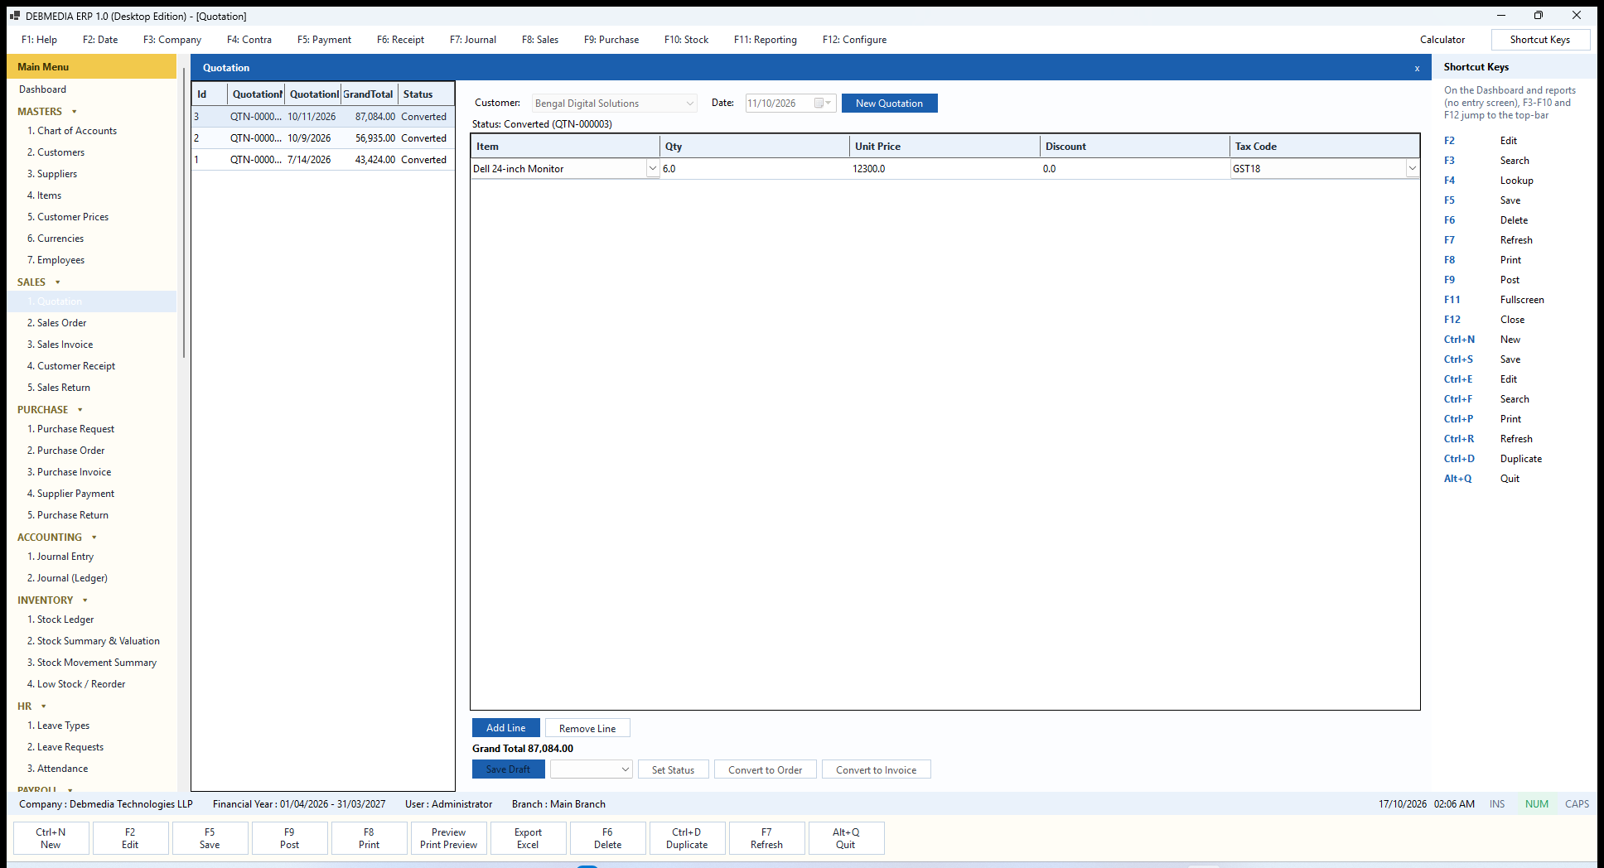
Task: Click the New Quotation button
Action: [889, 104]
